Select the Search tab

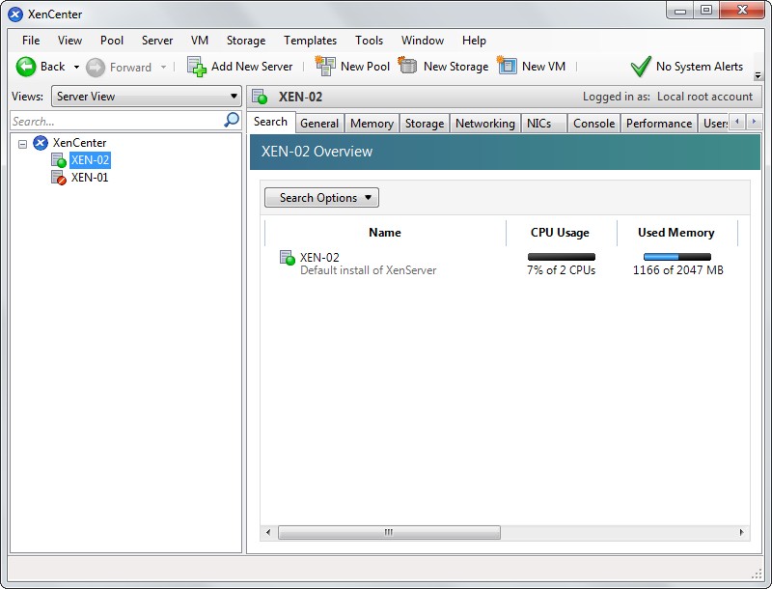click(270, 122)
